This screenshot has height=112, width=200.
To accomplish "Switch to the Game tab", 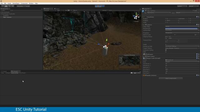I will click(x=57, y=9).
